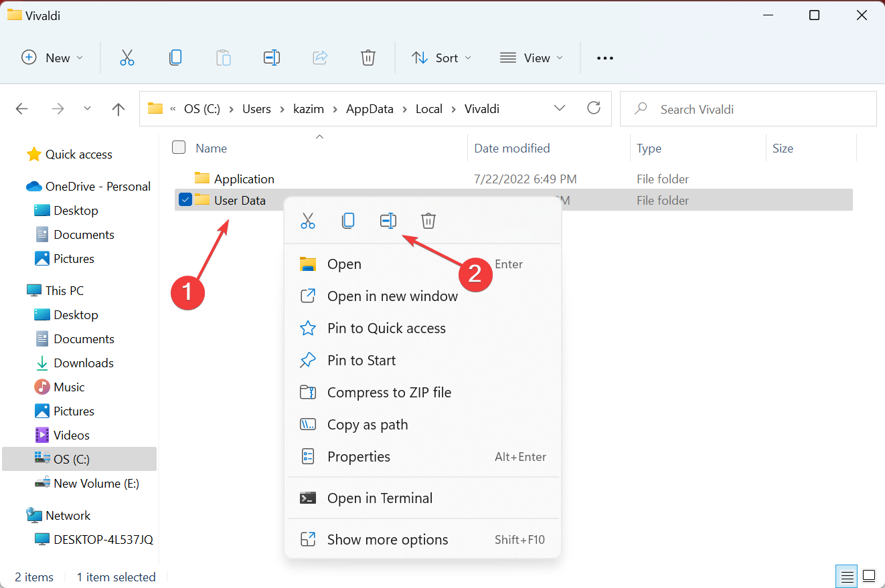Click Users in the breadcrumb path
Screen dimensions: 885x588
(256, 109)
